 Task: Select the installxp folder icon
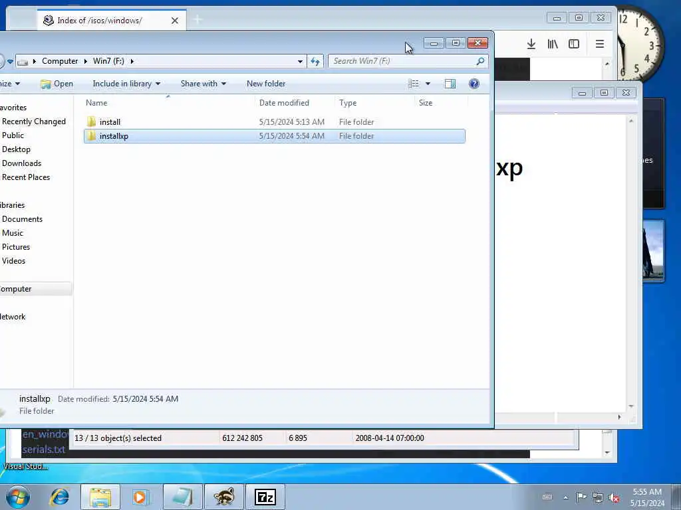pos(91,135)
